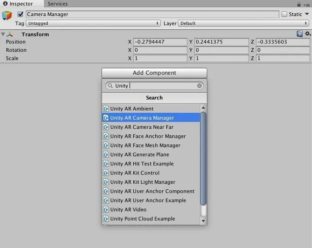Screen dimensions: 312x248
Task: Open the Transform gear settings menu
Action: tap(308, 34)
